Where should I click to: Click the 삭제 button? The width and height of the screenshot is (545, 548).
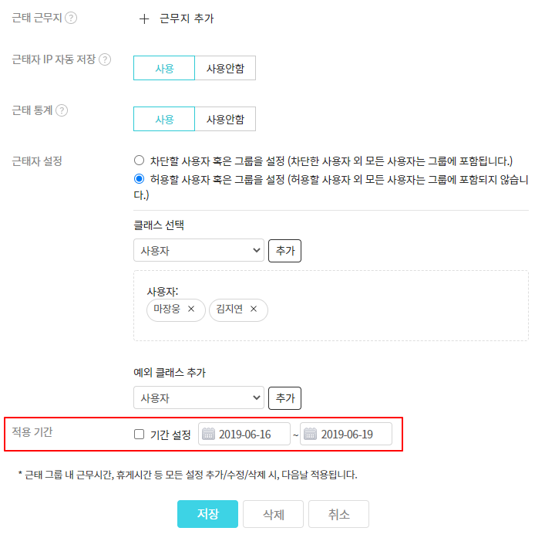click(x=273, y=514)
